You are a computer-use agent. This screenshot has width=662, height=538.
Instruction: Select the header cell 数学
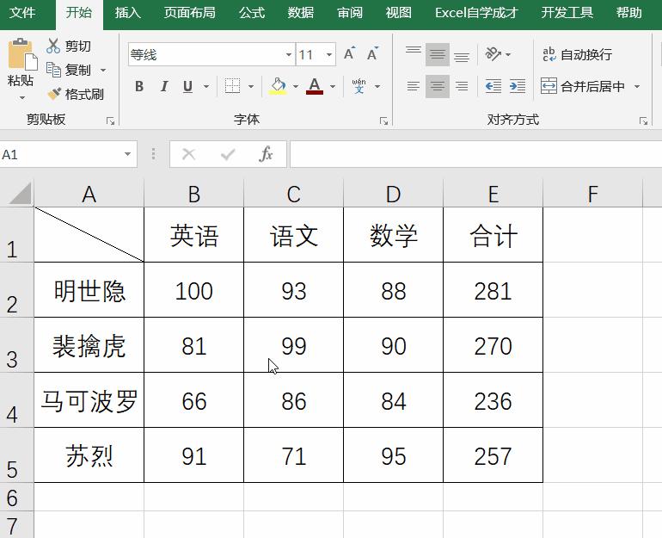click(x=394, y=235)
